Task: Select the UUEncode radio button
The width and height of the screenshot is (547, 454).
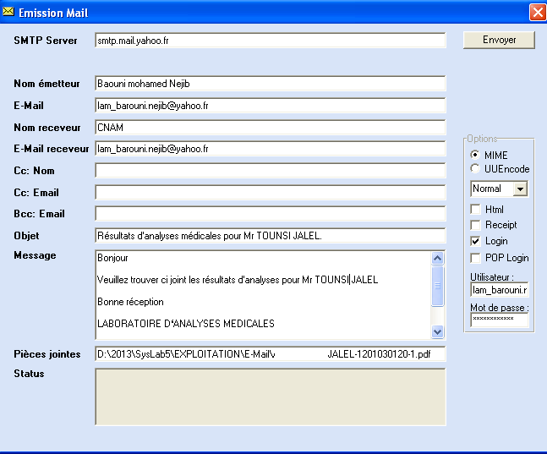Action: [476, 169]
